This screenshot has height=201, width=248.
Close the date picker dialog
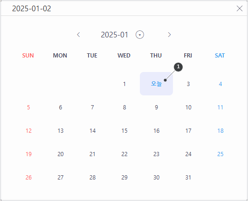pos(240,8)
